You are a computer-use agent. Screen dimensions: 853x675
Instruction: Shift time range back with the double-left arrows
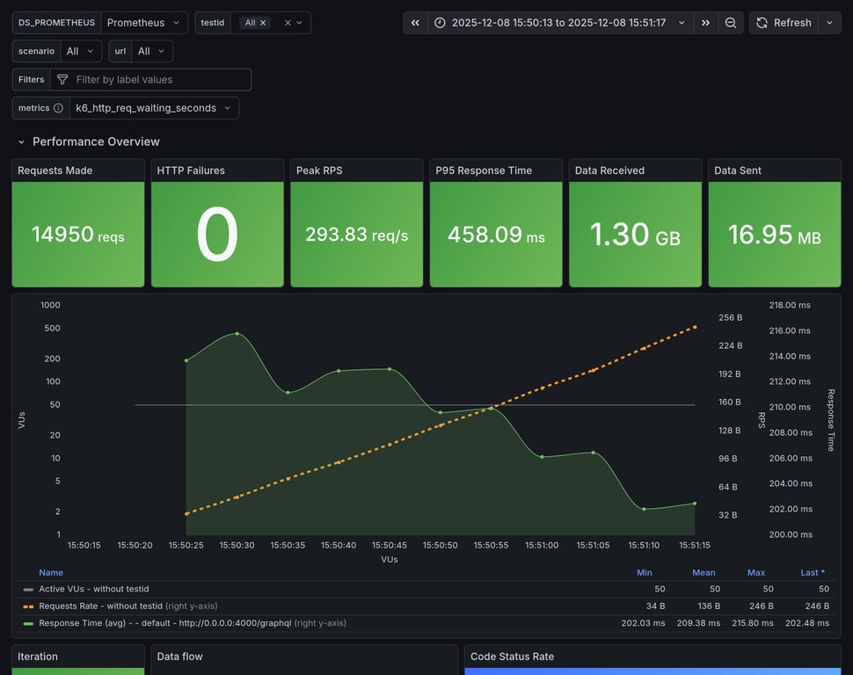click(x=414, y=22)
